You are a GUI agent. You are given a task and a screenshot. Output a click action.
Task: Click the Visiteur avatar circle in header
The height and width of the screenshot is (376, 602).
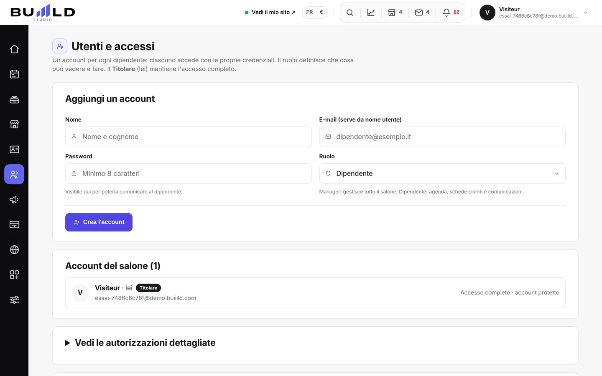[x=487, y=13]
